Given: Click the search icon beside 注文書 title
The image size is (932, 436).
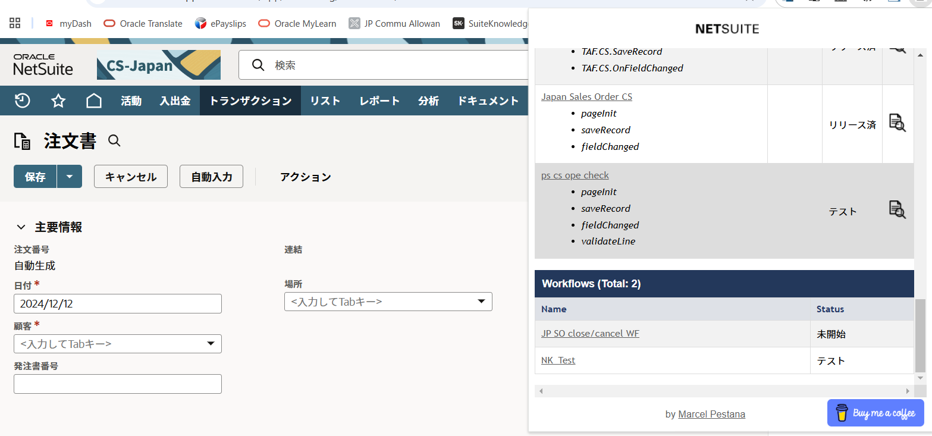Looking at the screenshot, I should [114, 141].
